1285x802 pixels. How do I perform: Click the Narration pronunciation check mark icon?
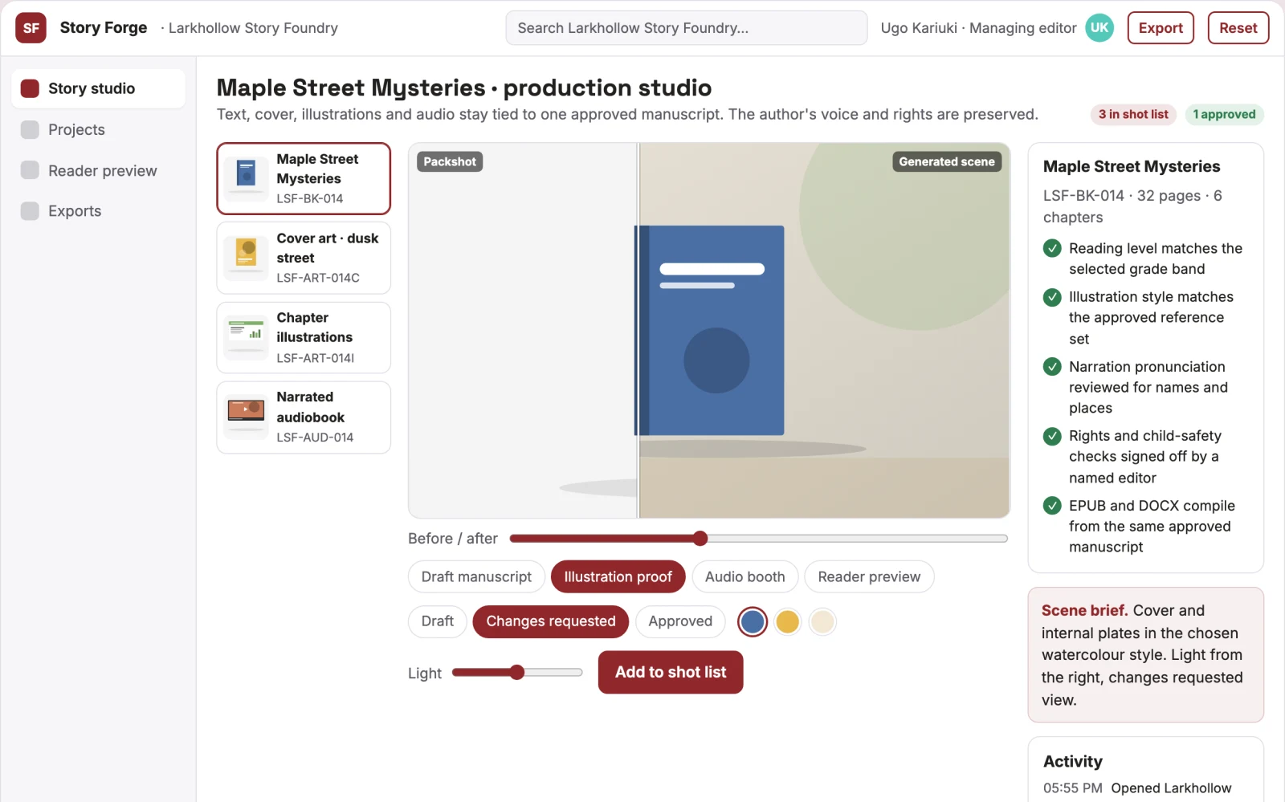1052,367
